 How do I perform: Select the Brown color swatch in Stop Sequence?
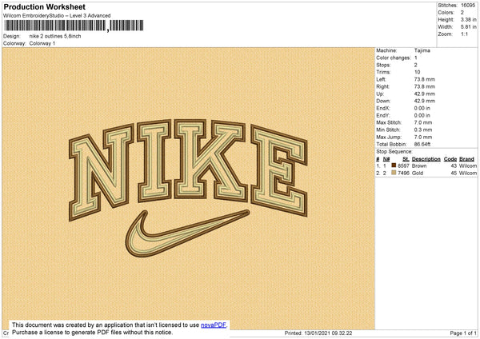click(394, 166)
